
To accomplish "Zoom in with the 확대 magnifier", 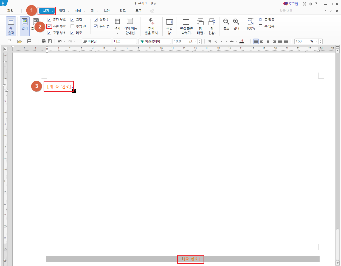I will [x=236, y=24].
